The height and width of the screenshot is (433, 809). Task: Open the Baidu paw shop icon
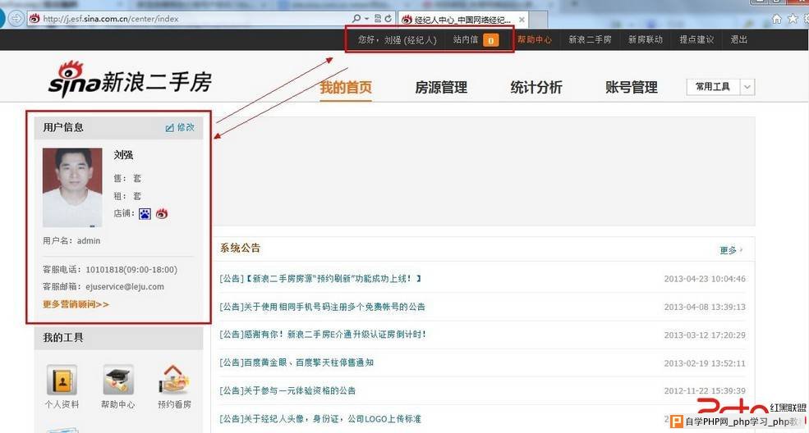145,214
